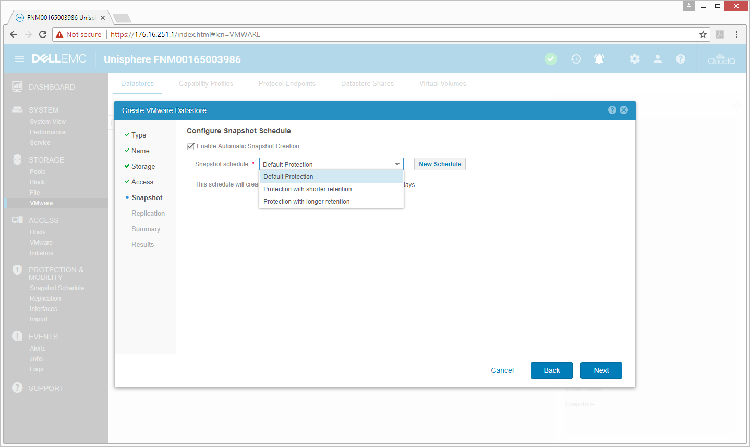
Task: Open the running jobs clock icon
Action: coord(576,59)
